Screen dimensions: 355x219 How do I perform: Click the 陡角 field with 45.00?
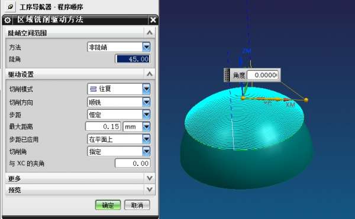(x=133, y=59)
